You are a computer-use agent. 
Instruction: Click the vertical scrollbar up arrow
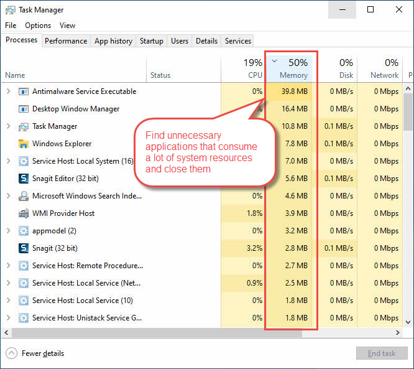[x=408, y=89]
